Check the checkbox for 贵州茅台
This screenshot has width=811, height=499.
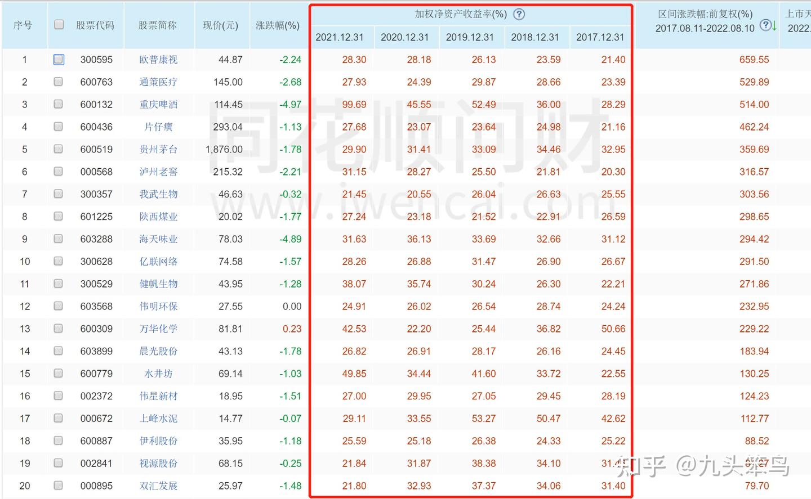tap(58, 149)
